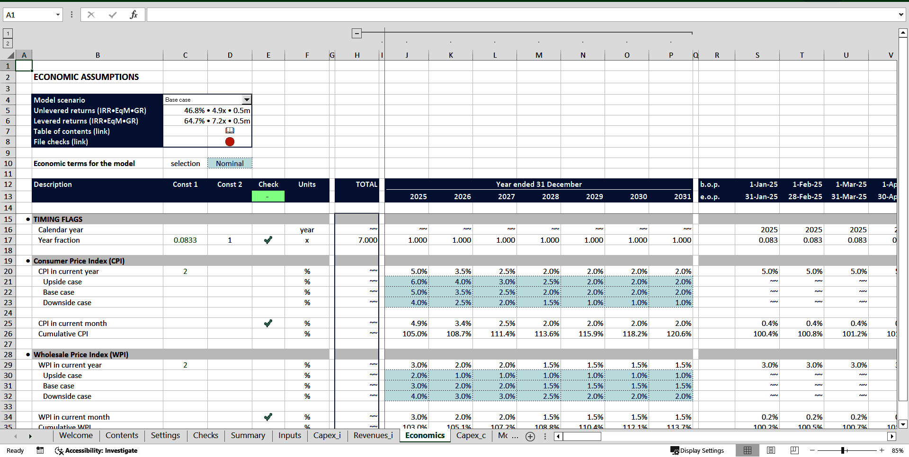Select the Page Break Preview icon
This screenshot has height=457, width=909.
tap(794, 450)
